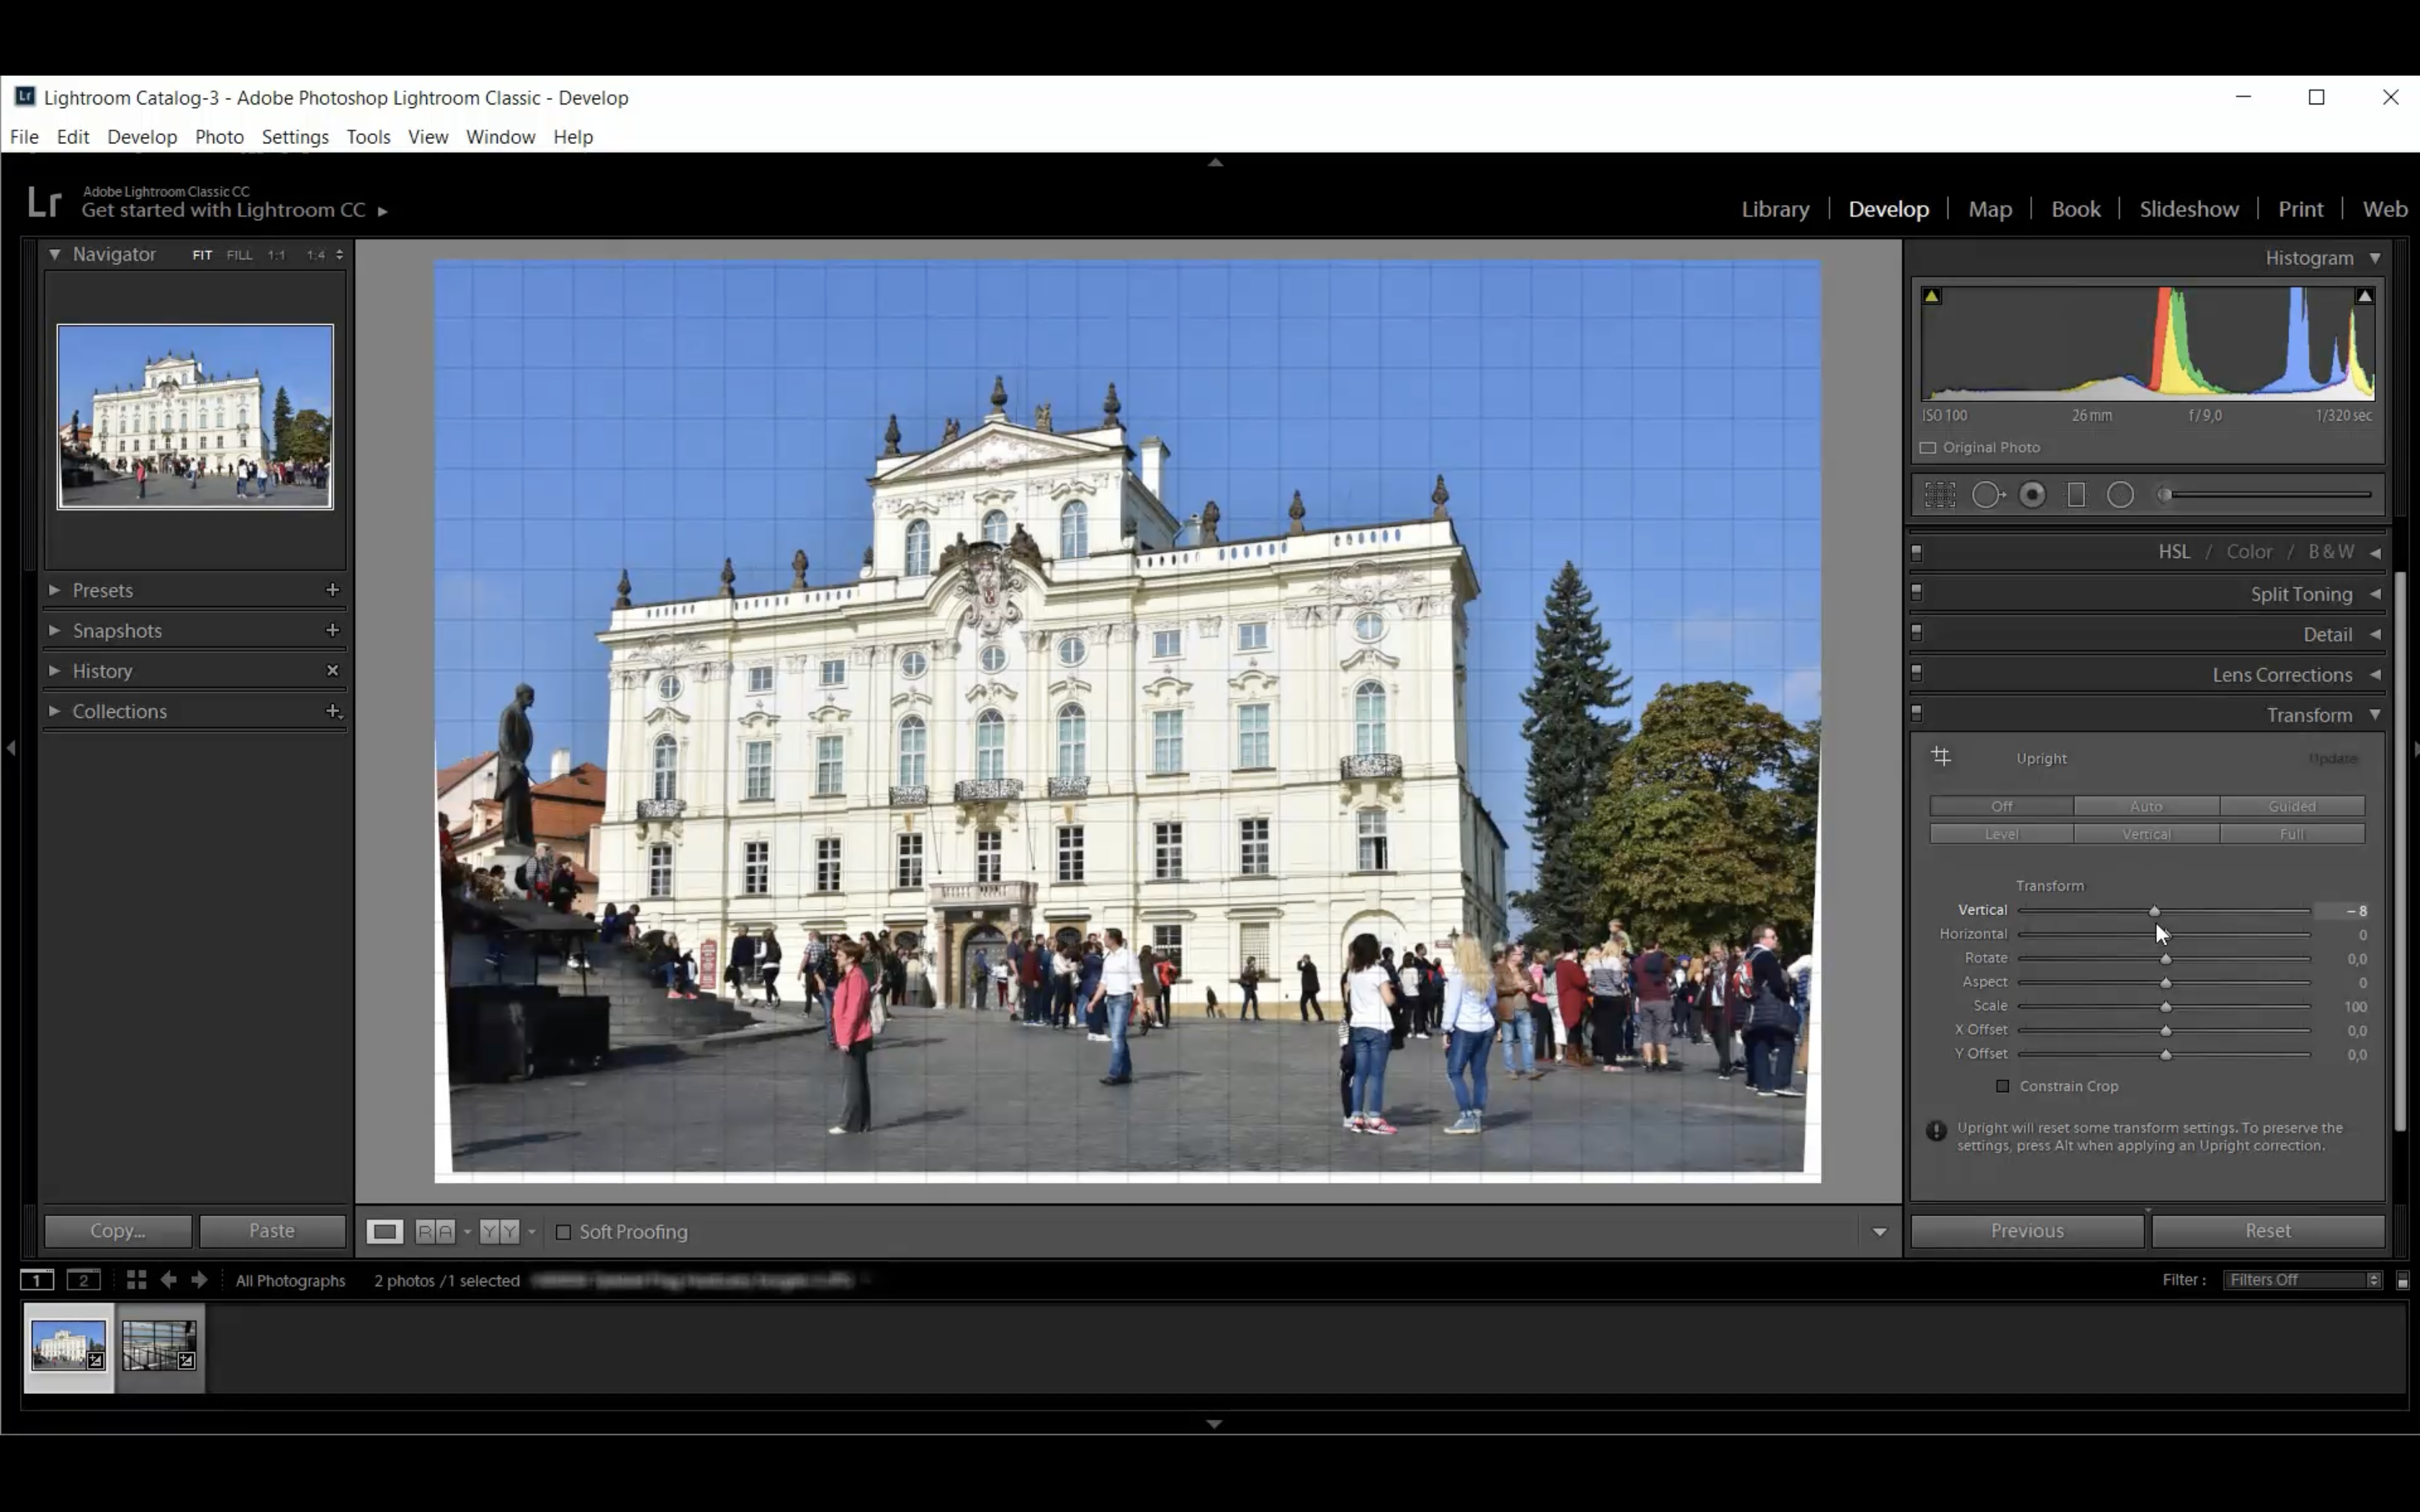The image size is (2420, 1512).
Task: Choose the Graduated Filter tool
Action: click(x=2076, y=495)
